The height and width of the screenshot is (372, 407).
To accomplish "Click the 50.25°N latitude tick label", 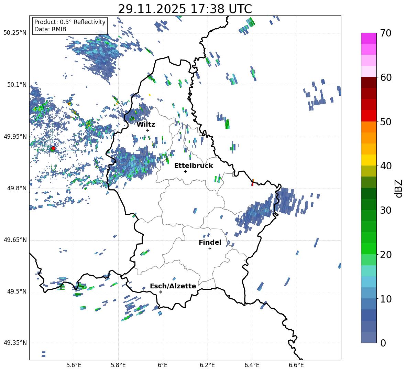I will point(15,33).
